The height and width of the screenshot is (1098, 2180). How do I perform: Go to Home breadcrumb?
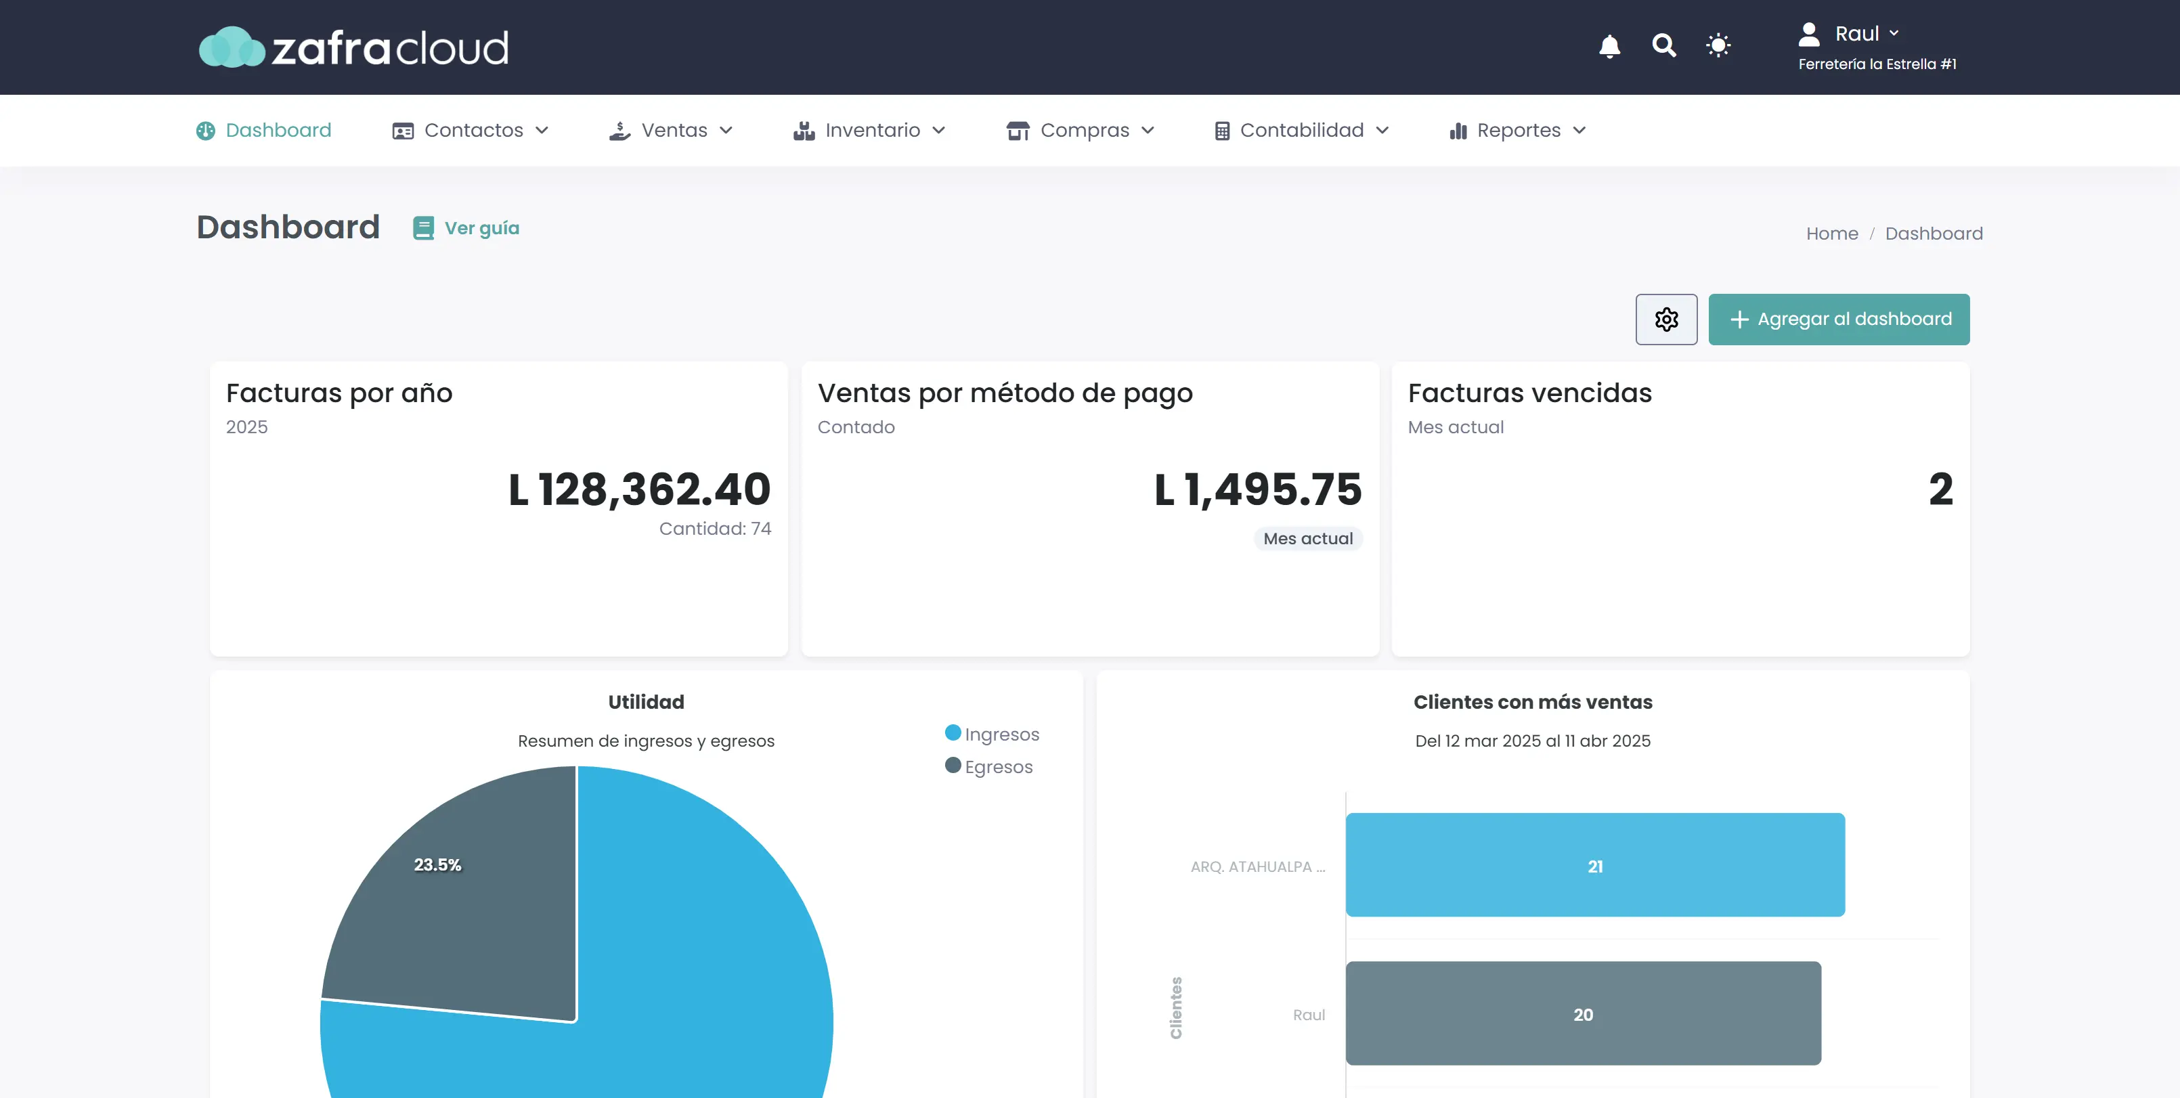pyautogui.click(x=1832, y=234)
